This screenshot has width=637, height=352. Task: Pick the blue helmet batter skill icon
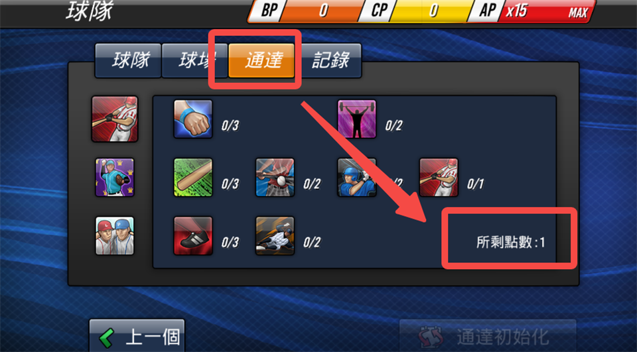point(357,178)
